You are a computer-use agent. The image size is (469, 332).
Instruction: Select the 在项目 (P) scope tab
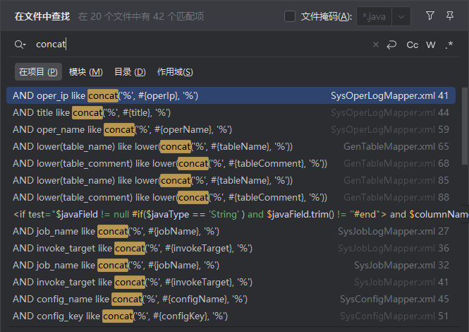click(x=38, y=72)
